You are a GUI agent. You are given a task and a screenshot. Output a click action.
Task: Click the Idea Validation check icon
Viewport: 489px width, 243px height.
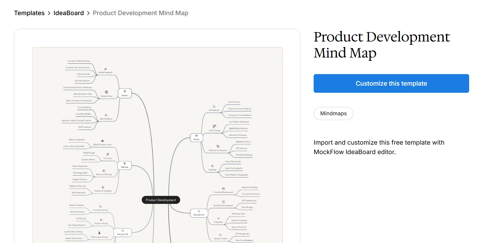[x=106, y=115]
